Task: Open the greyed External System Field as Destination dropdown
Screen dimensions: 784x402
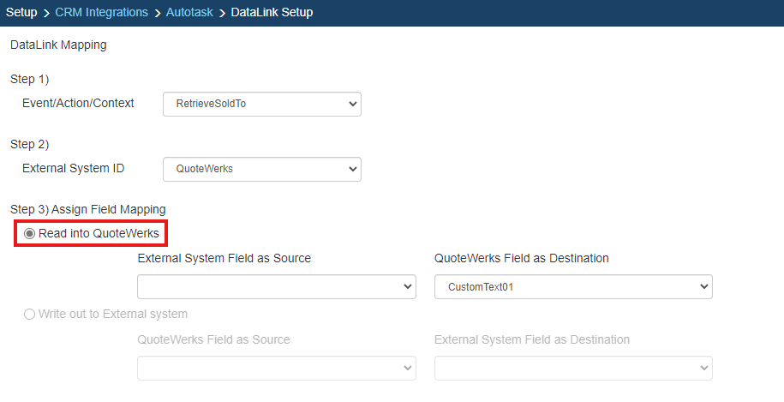Action: [573, 368]
